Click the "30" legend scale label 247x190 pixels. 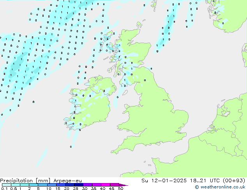pos(85,188)
